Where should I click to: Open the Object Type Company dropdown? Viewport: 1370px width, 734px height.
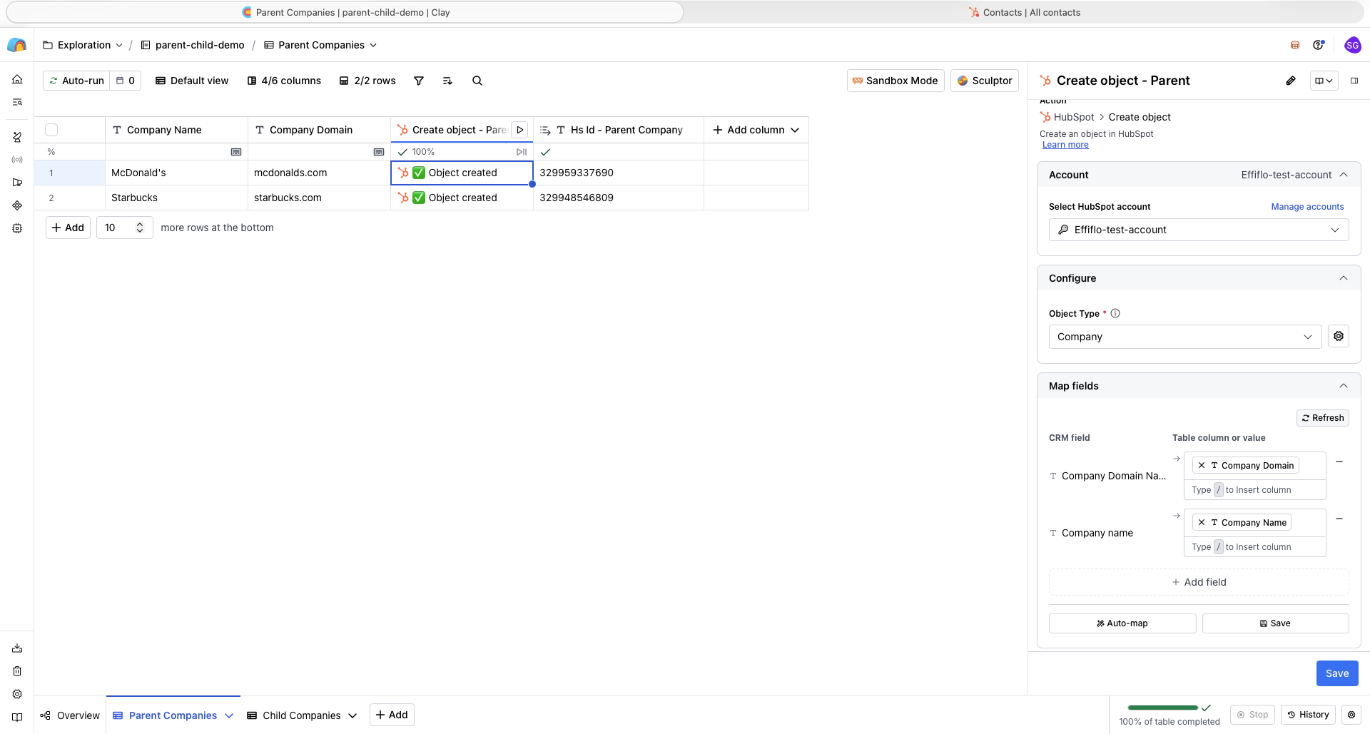pyautogui.click(x=1185, y=337)
